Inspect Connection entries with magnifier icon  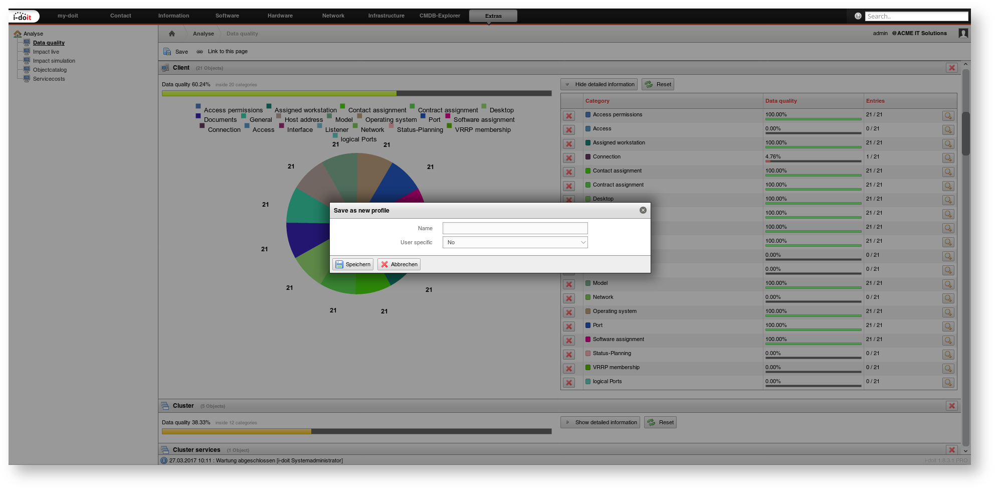pyautogui.click(x=948, y=158)
